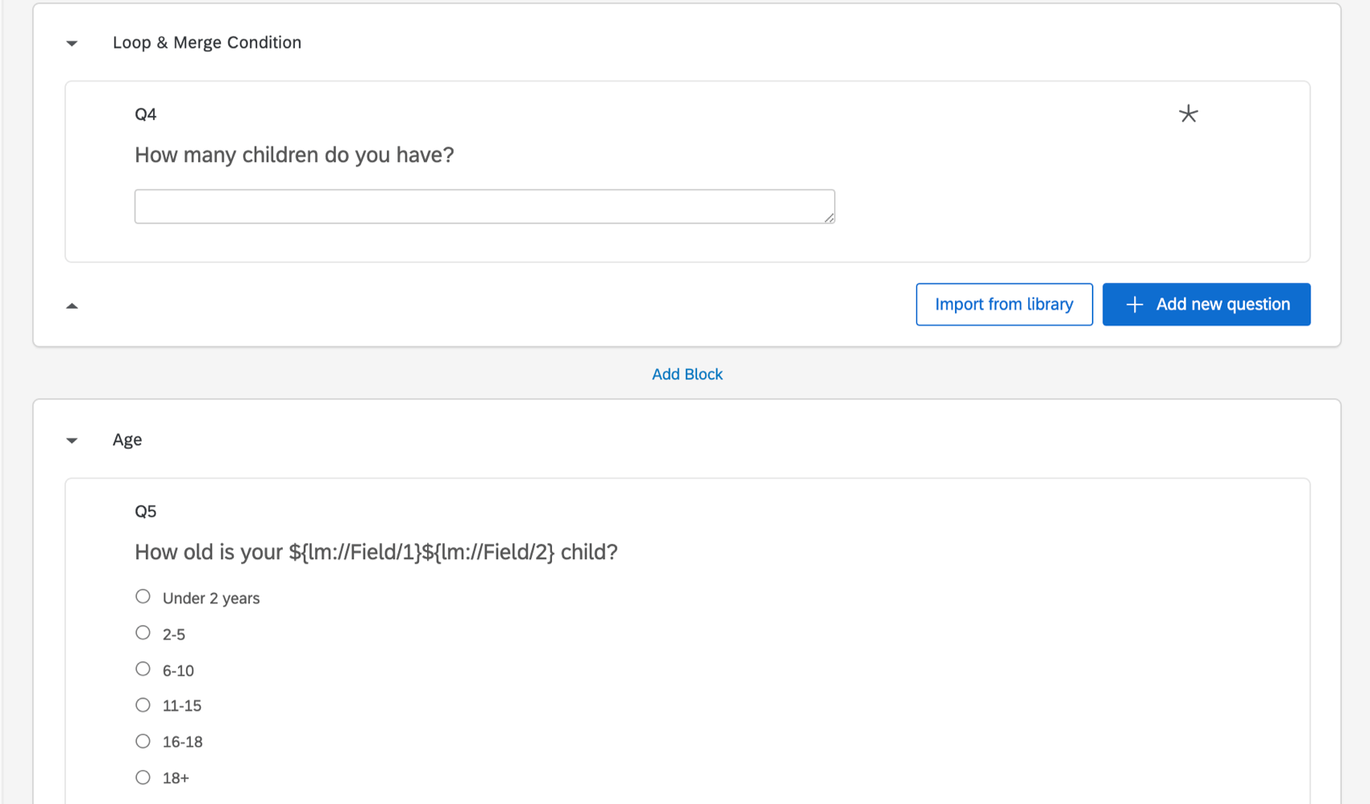The width and height of the screenshot is (1370, 804).
Task: Choose the "18+" age option
Action: [143, 777]
